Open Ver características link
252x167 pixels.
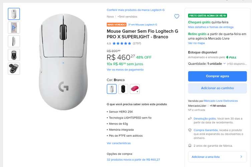[x=118, y=143]
